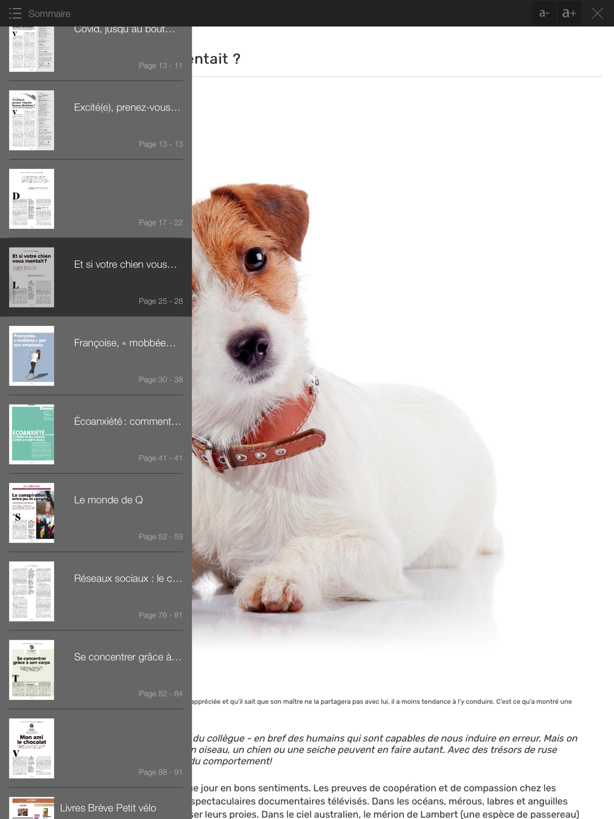614x819 pixels.
Task: Click the italic intro paragraph about 'du collègue'
Action: coord(385,750)
